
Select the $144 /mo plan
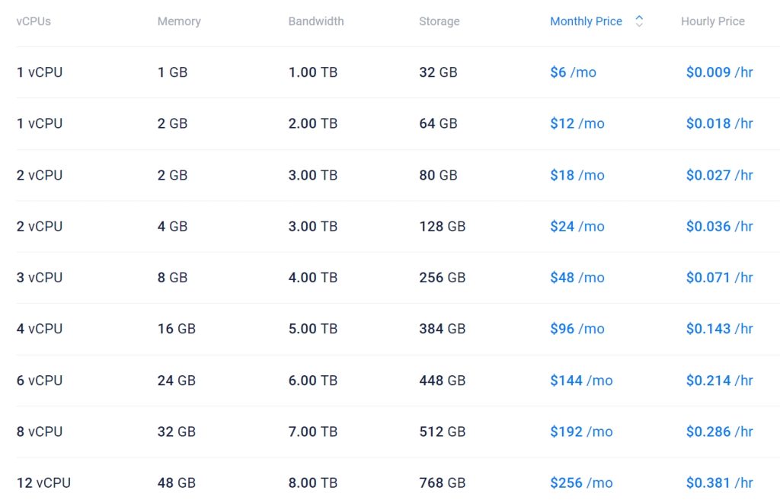point(581,381)
